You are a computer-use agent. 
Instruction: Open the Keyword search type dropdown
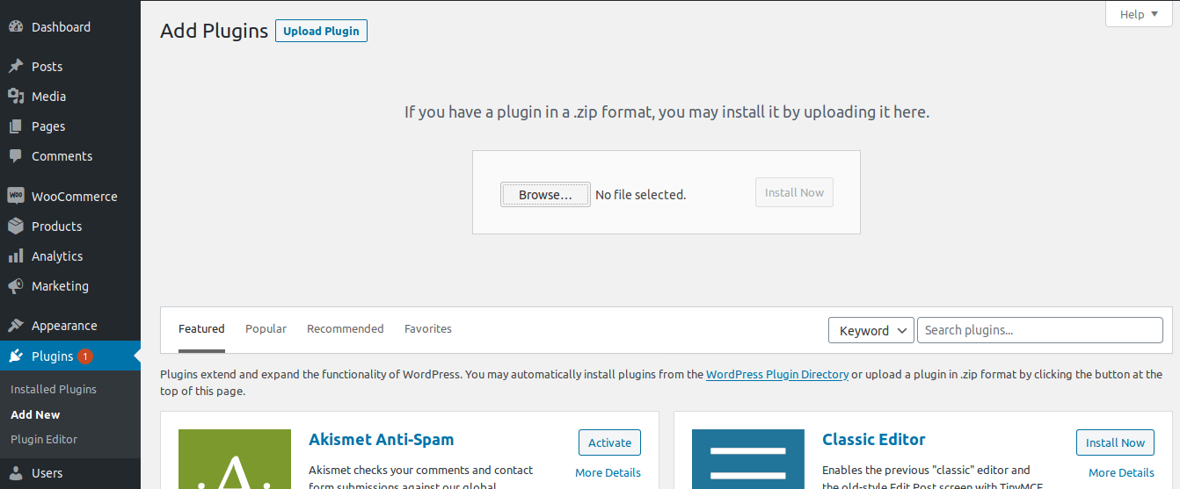coord(871,330)
